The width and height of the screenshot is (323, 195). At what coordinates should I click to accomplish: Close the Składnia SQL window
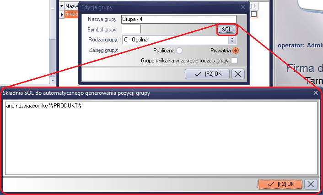point(316,93)
